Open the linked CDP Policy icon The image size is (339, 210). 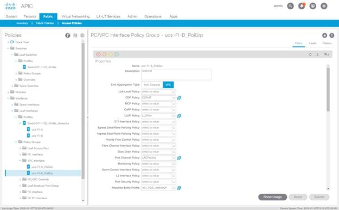point(179,98)
